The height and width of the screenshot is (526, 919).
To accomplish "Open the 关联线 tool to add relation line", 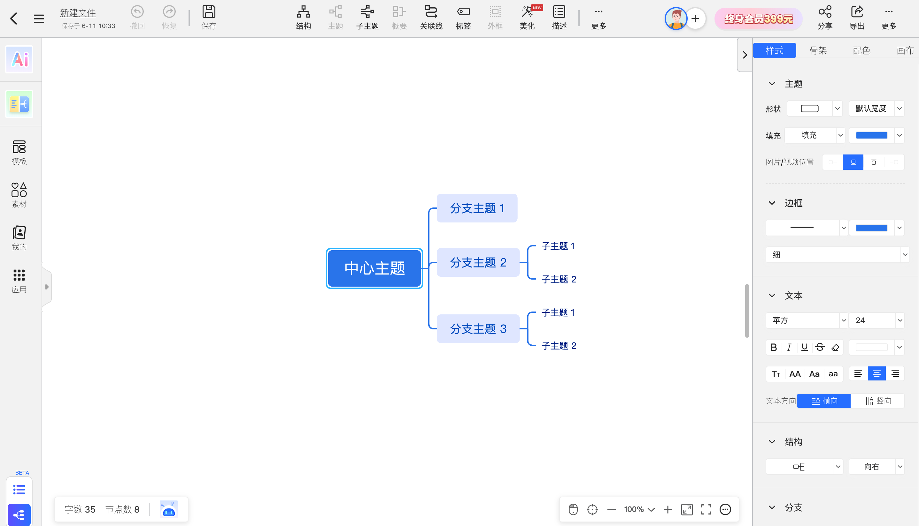I will (x=431, y=17).
